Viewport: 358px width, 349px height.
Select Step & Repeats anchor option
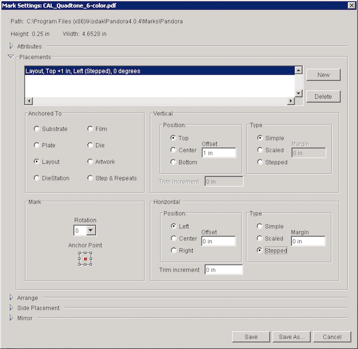coord(90,178)
